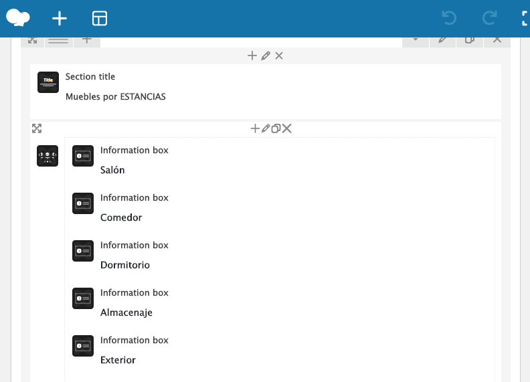Select the Salón information box icon
Screen dimensions: 530x382
83,156
